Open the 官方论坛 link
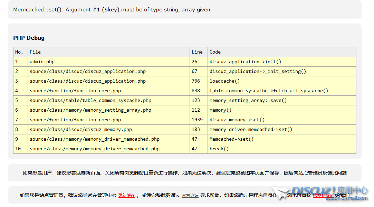374x207 pixels. pyautogui.click(x=190, y=196)
